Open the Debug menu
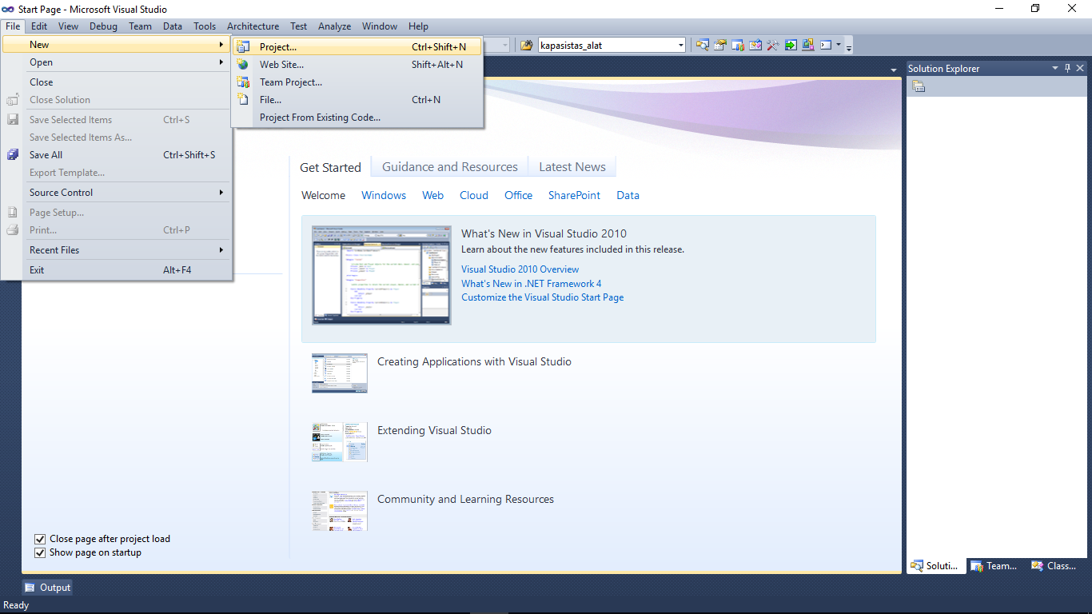 [x=103, y=26]
